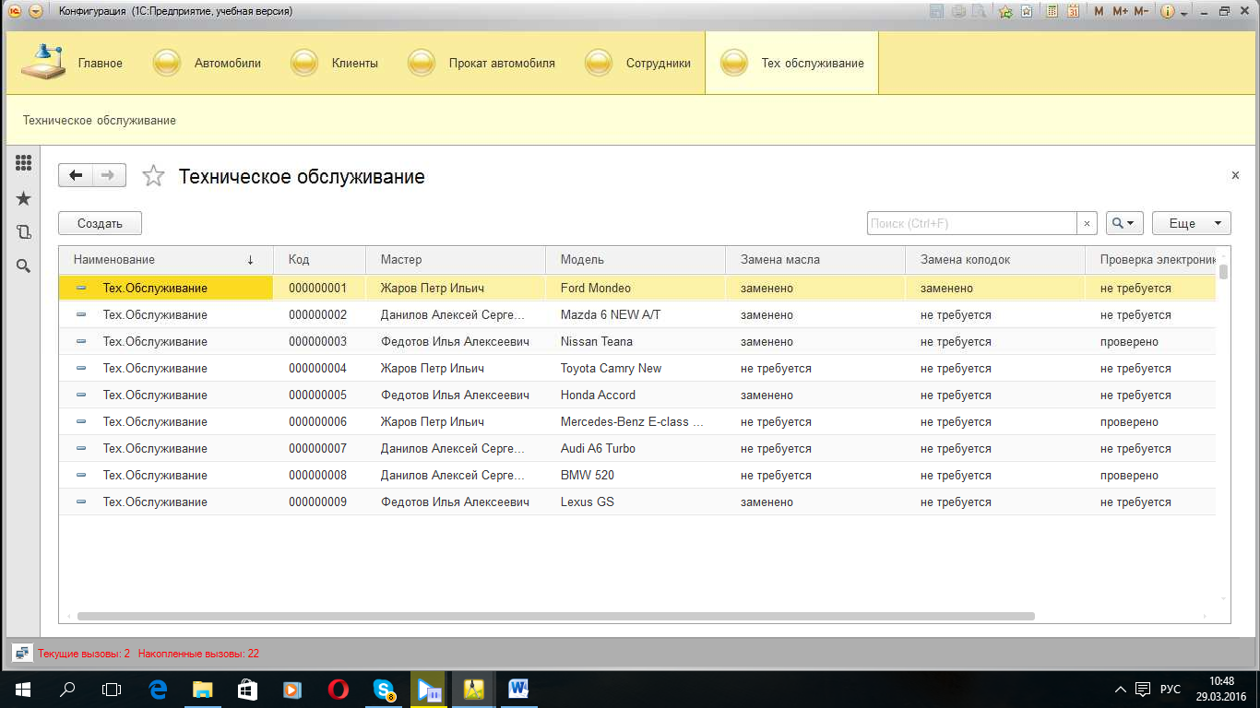Open the Еще dropdown menu
This screenshot has width=1260, height=708.
point(1192,223)
